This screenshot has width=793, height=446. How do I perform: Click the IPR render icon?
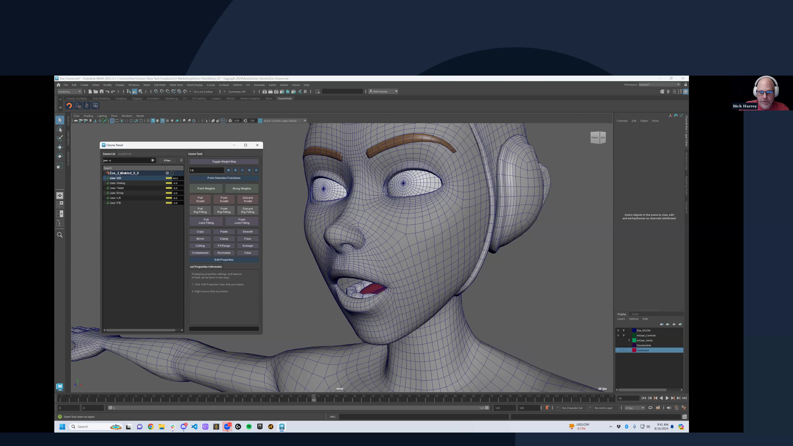(276, 92)
